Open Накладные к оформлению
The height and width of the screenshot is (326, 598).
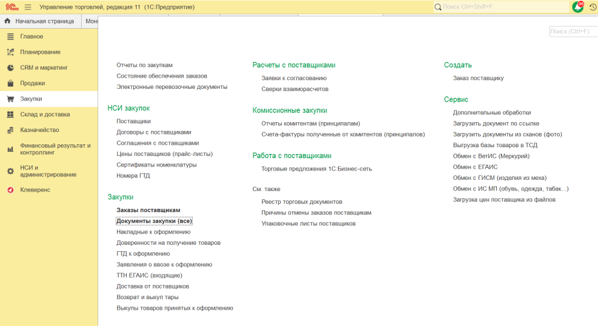tap(154, 232)
